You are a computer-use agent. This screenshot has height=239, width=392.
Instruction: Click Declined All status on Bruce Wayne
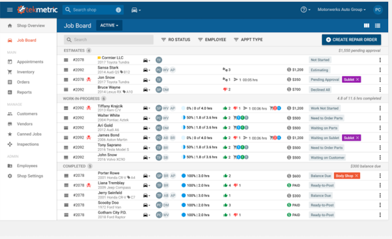coord(320,89)
